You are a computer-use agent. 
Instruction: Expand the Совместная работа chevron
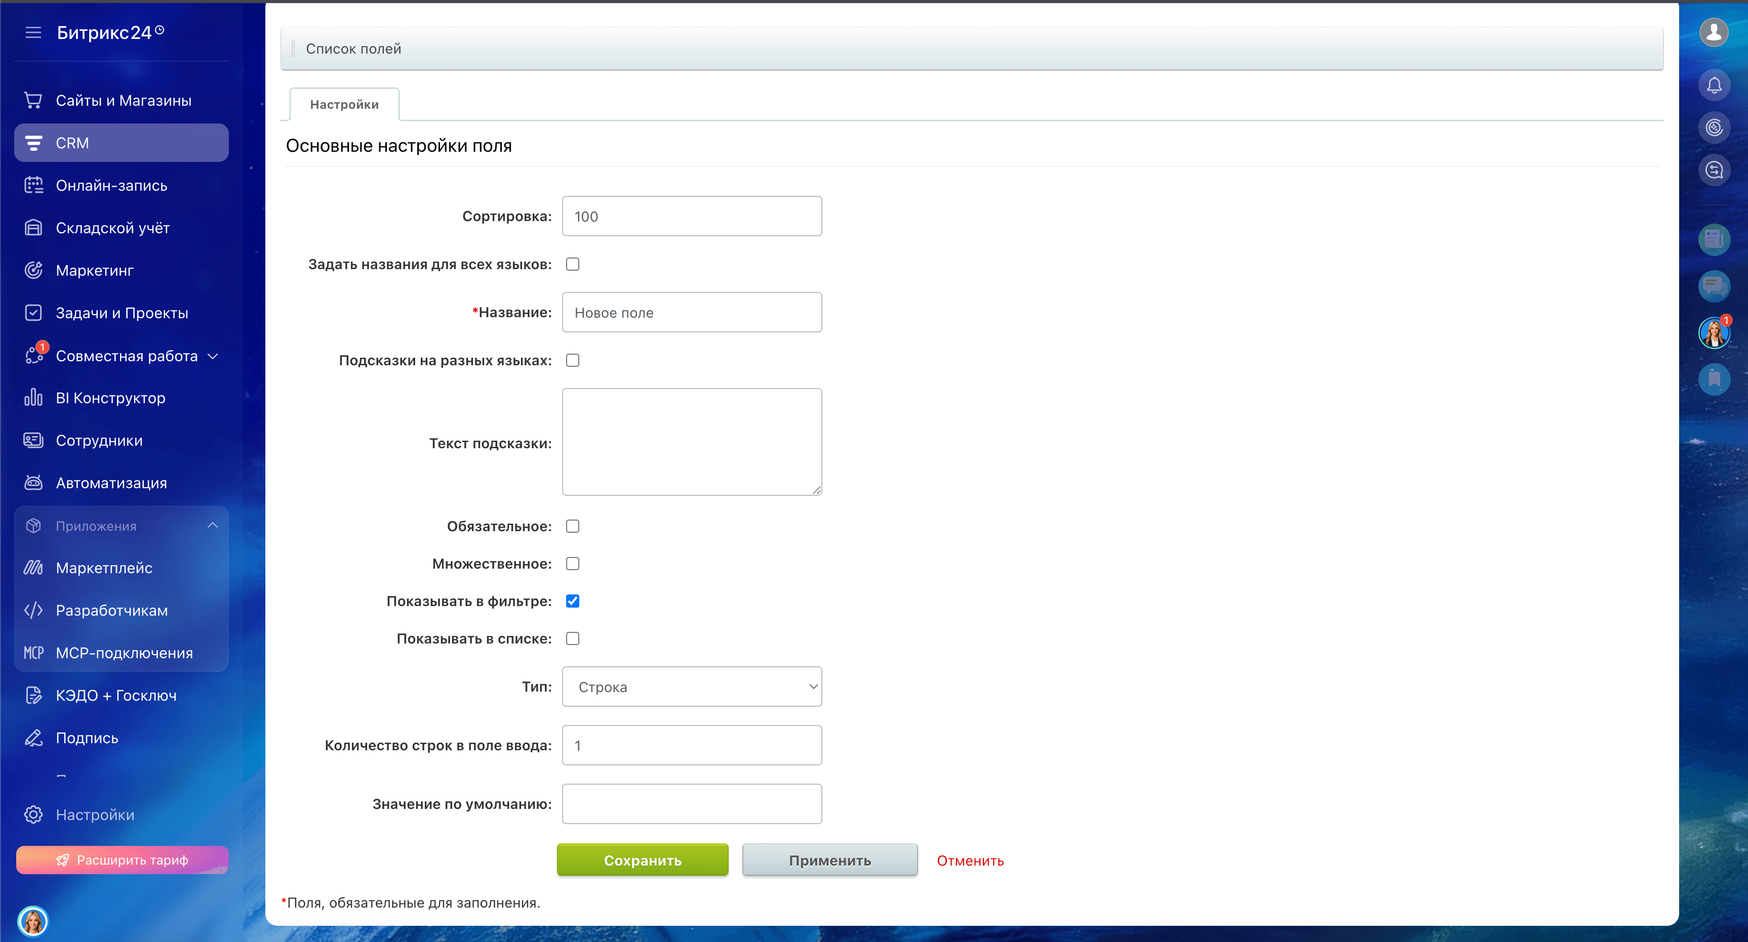[213, 356]
